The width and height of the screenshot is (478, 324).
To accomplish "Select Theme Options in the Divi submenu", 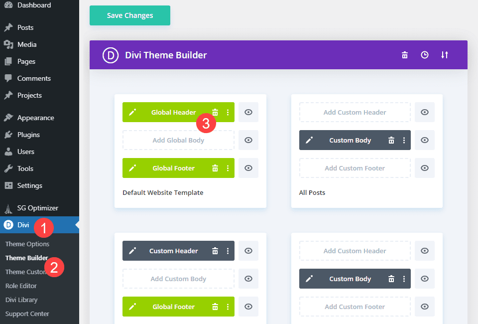I will (x=27, y=244).
